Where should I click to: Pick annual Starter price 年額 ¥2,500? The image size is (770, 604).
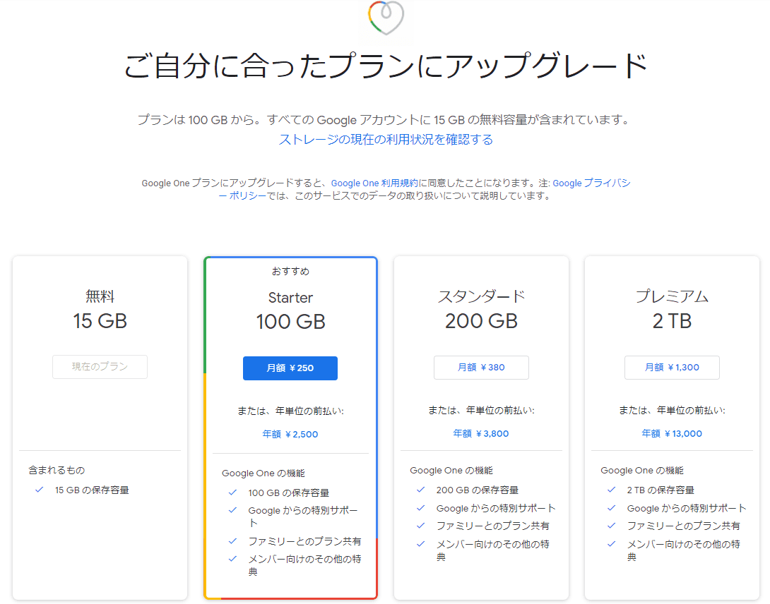pyautogui.click(x=290, y=434)
